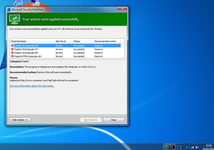This screenshot has width=214, height=150.
Task: Open the network signal icon in tray
Action: pyautogui.click(x=192, y=147)
